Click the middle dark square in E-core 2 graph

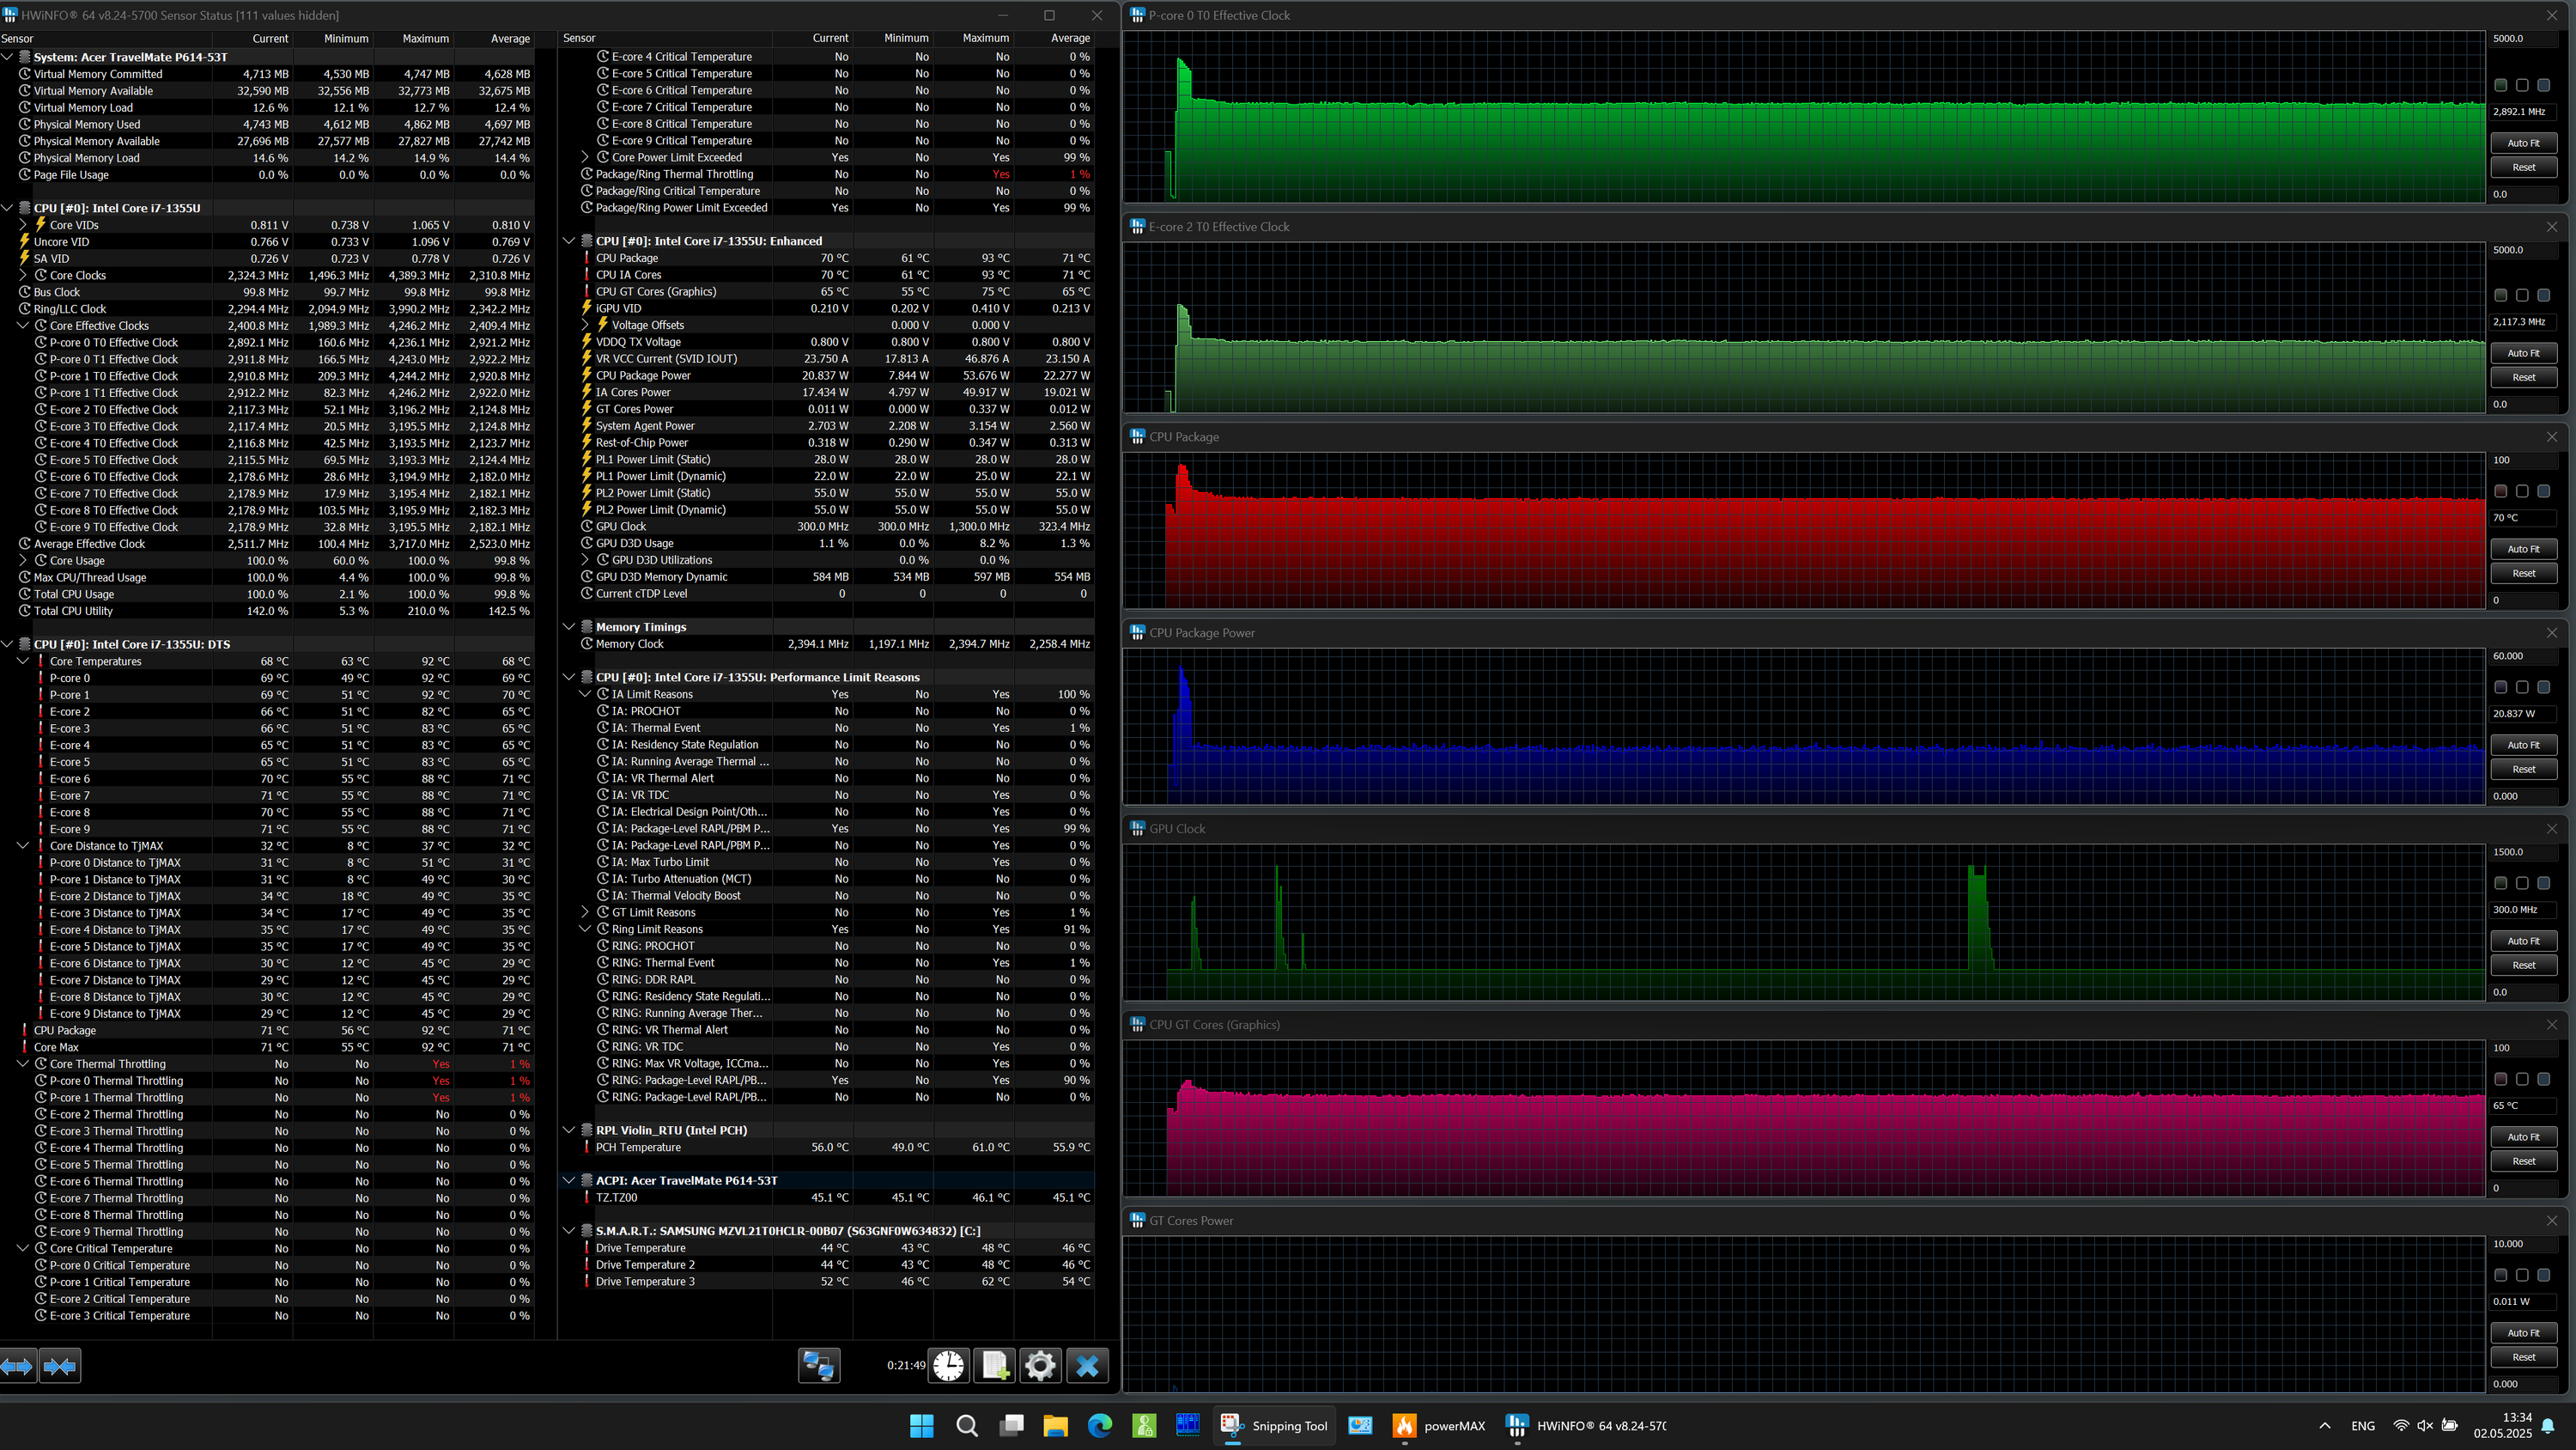click(x=2521, y=295)
